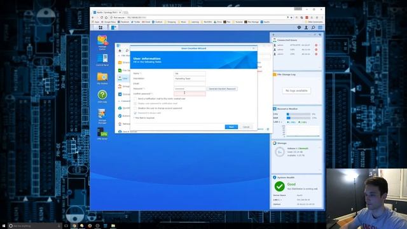Click the Password input field

190,89
